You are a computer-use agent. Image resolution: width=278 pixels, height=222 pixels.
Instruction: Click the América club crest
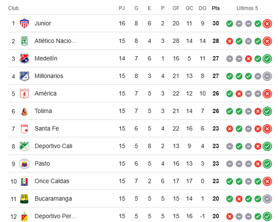tap(24, 93)
